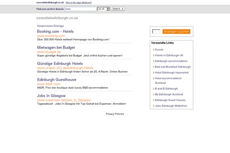Click the arrow icon next to Events
The height and width of the screenshot is (153, 230).
tap(154, 50)
